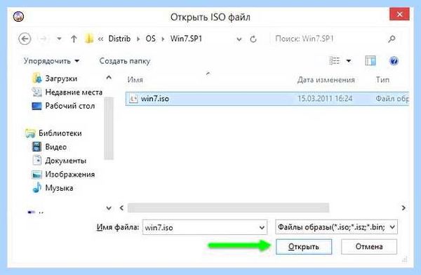The height and width of the screenshot is (275, 421).
Task: Click Создать папку button
Action: tap(125, 61)
